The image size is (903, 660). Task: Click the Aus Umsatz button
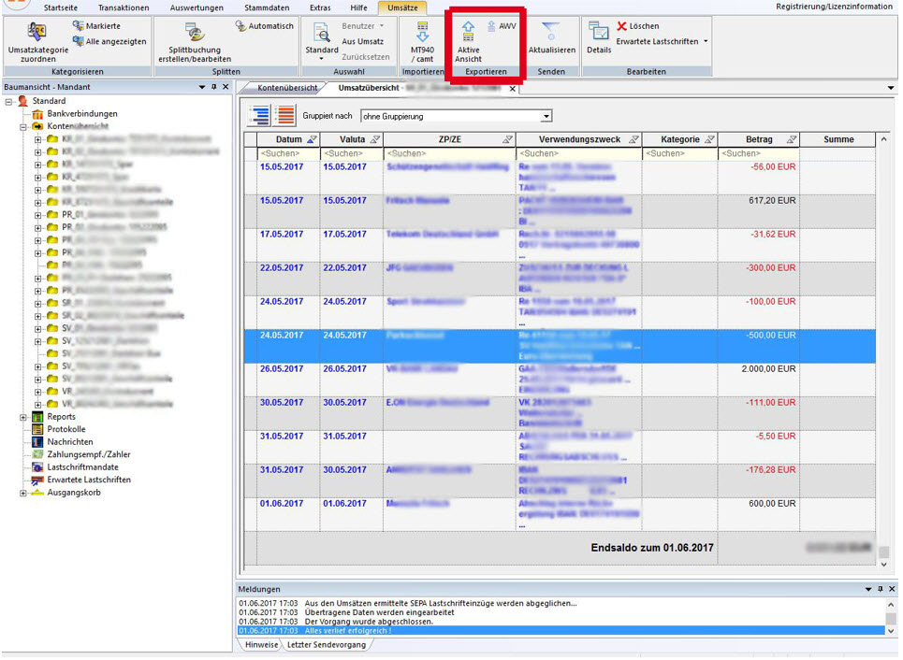[363, 41]
